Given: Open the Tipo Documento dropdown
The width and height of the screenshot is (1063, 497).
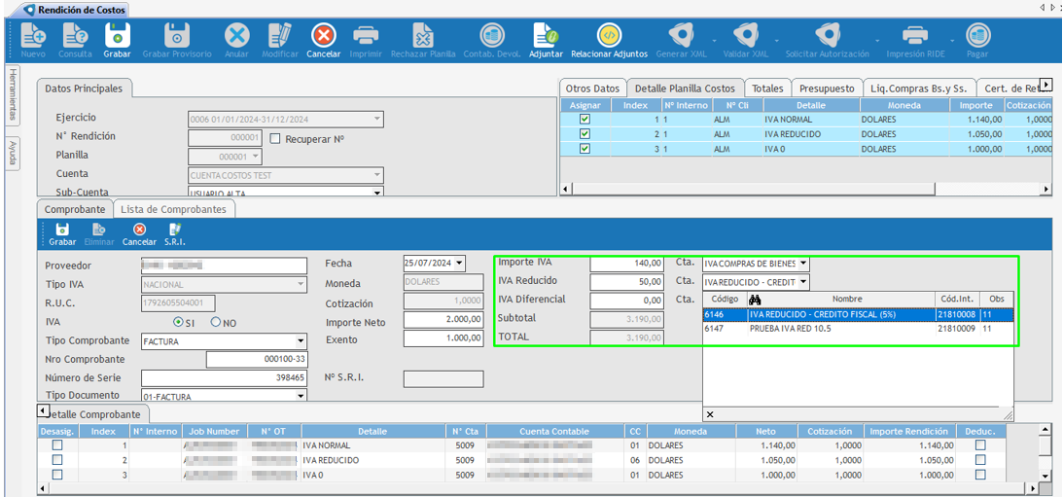Looking at the screenshot, I should pyautogui.click(x=301, y=395).
